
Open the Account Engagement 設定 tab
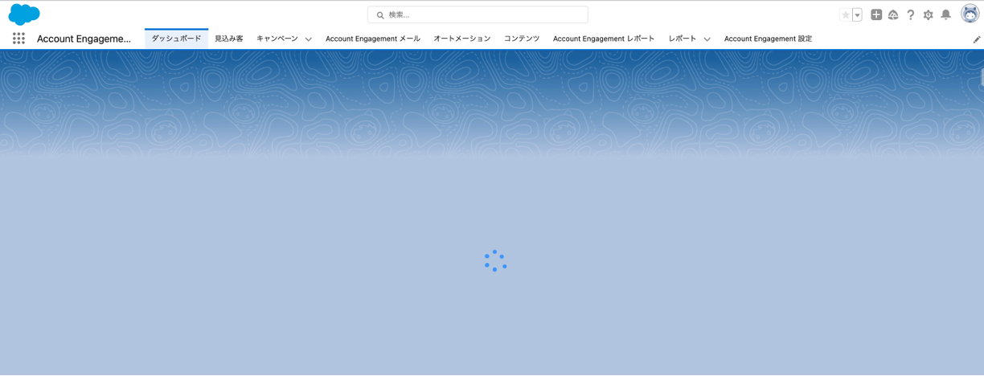tap(768, 39)
